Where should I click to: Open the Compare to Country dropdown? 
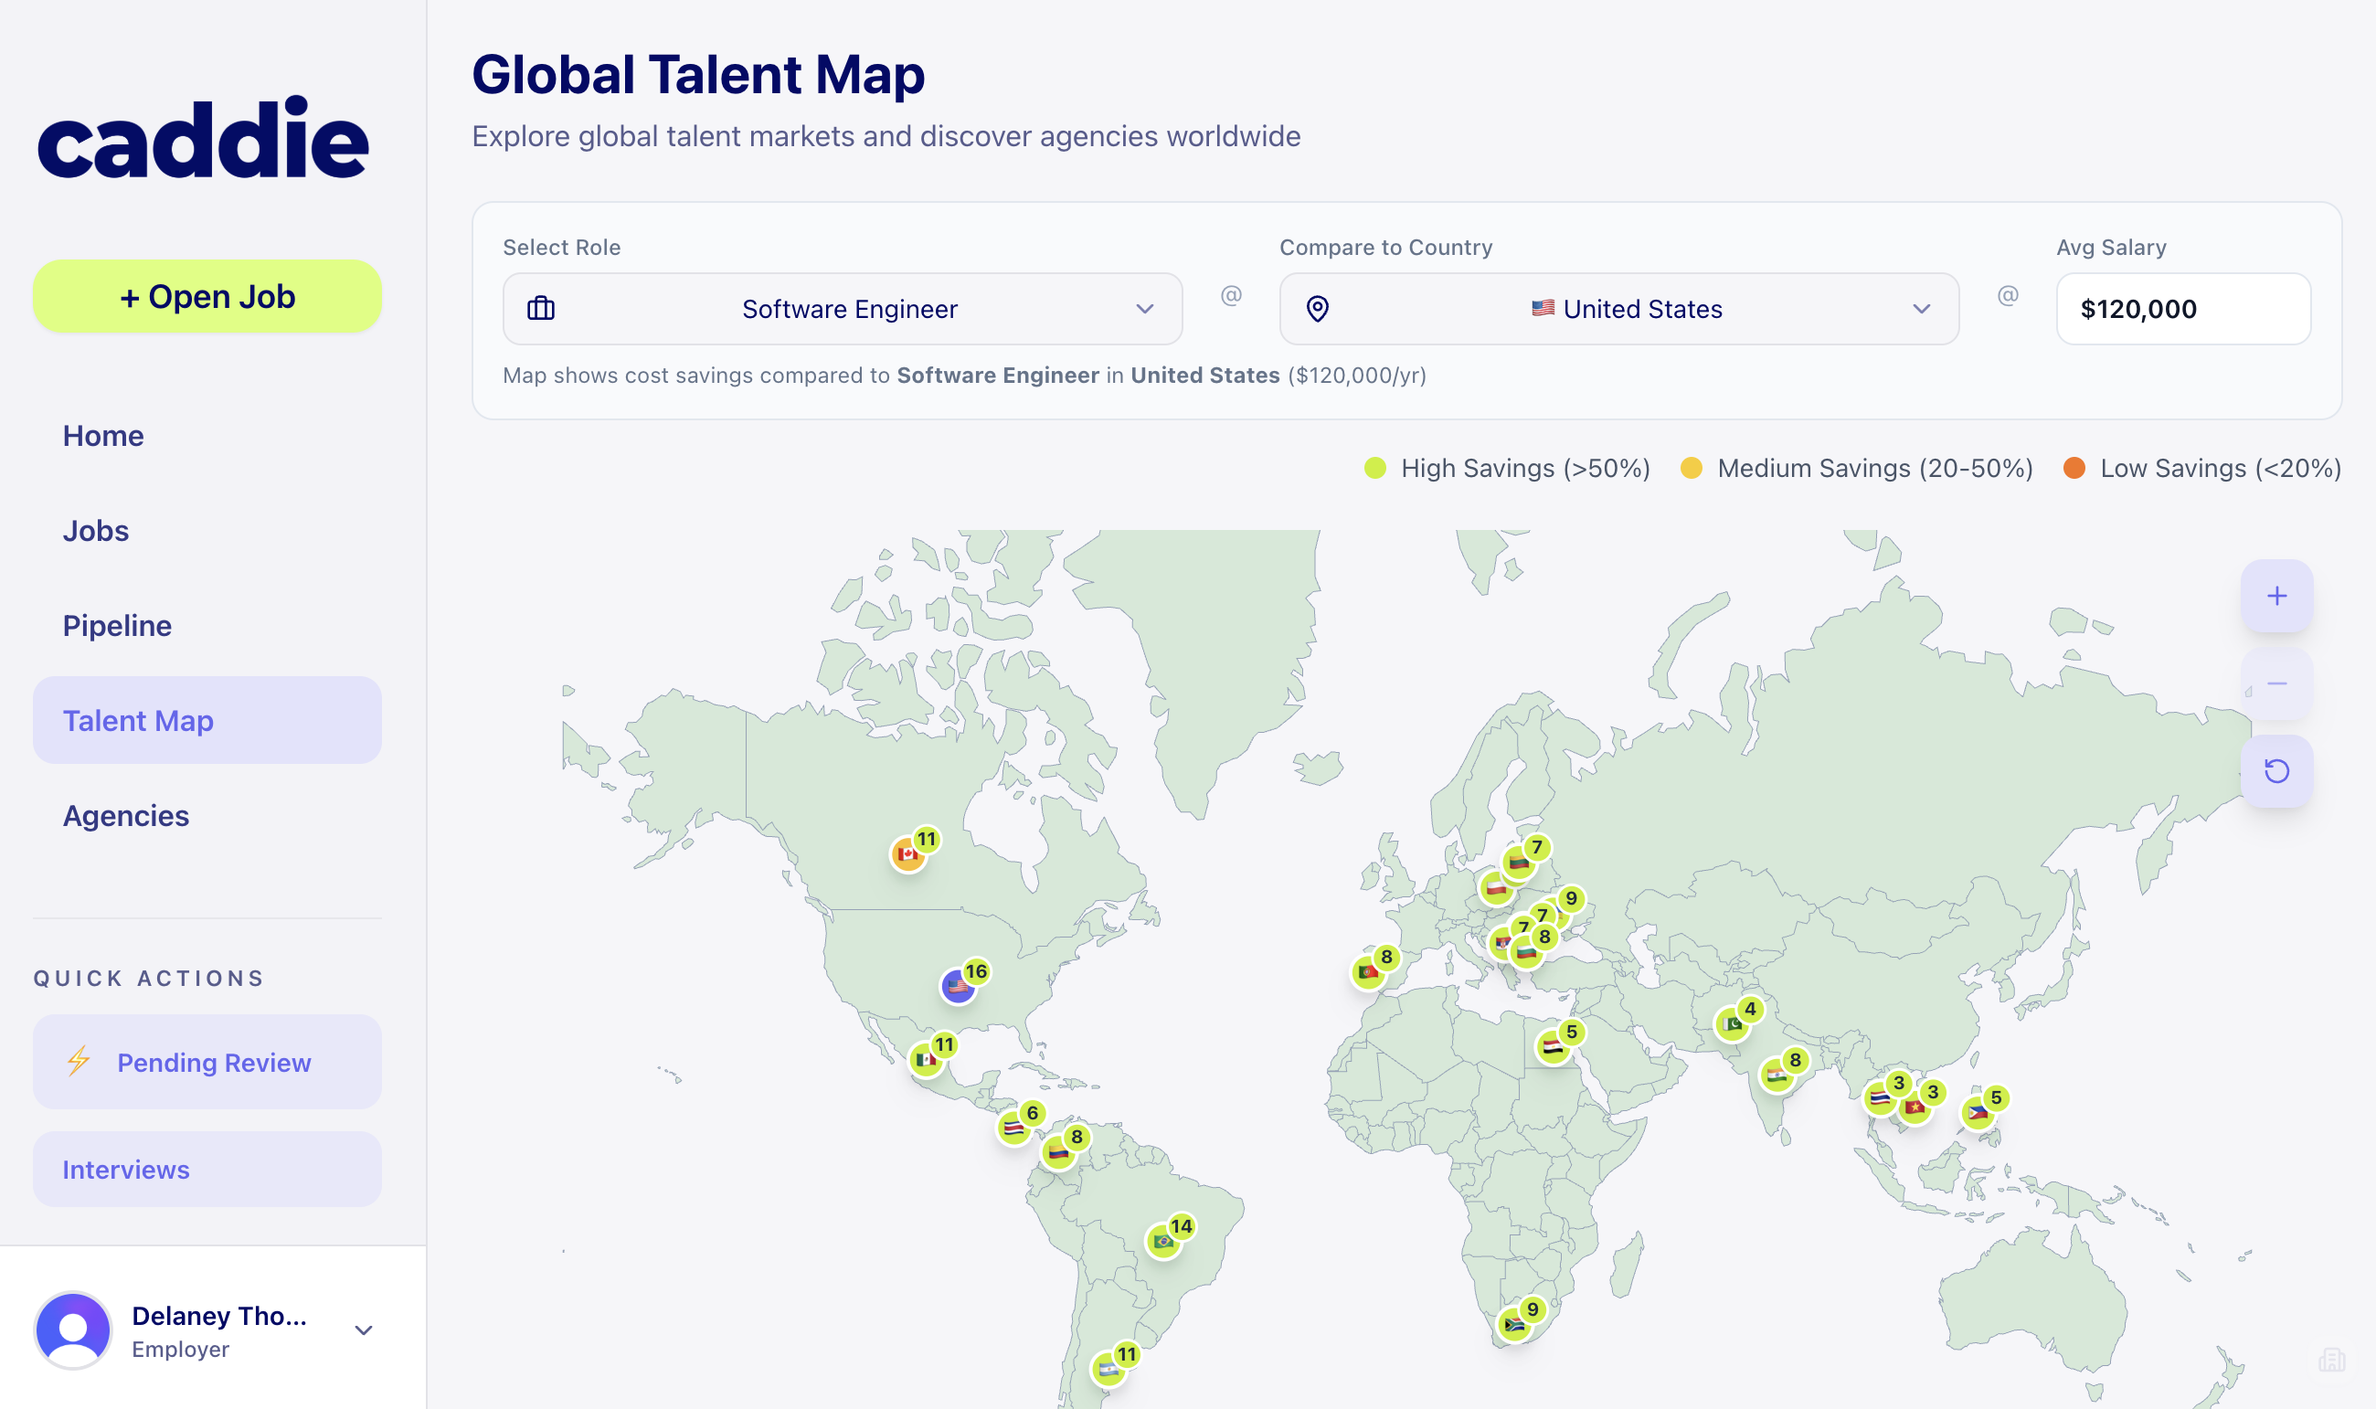click(x=1618, y=310)
